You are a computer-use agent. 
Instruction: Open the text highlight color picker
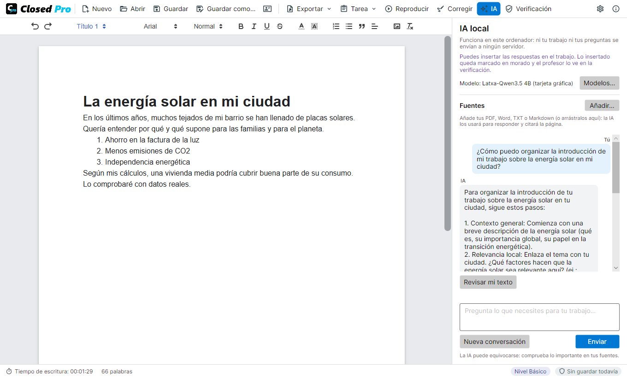point(314,26)
